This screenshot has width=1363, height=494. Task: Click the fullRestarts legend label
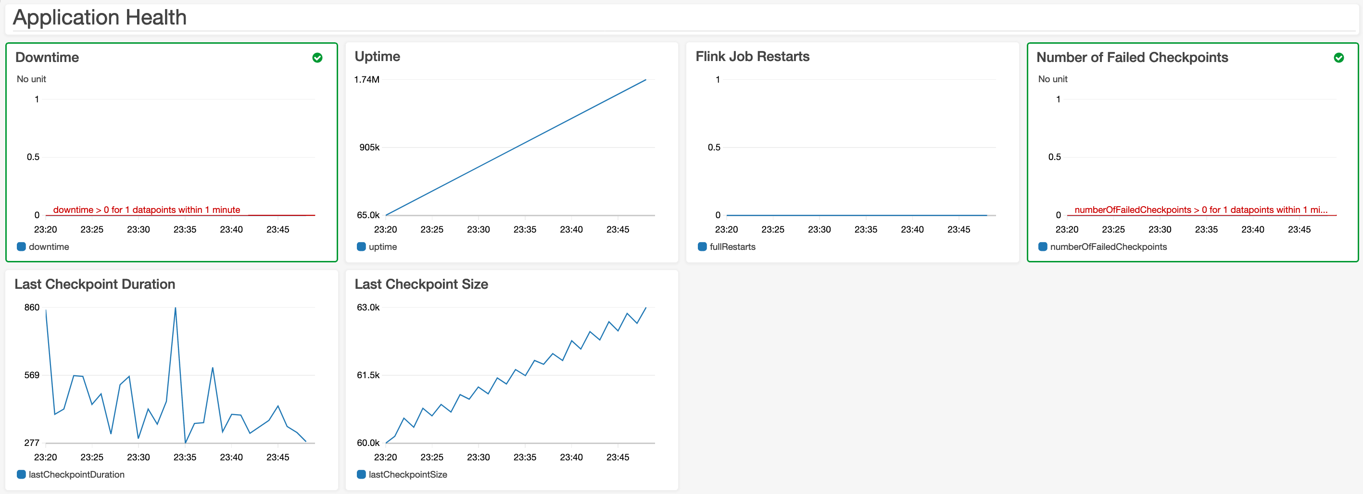pyautogui.click(x=732, y=247)
